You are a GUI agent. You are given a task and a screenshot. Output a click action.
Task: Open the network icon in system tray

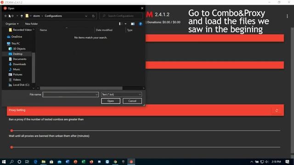(262, 162)
